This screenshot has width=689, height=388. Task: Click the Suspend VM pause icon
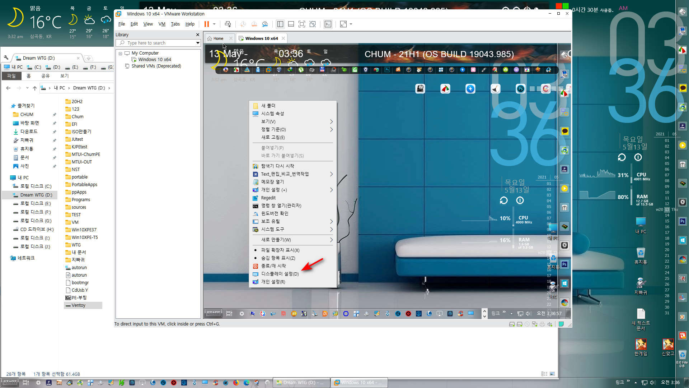[x=206, y=24]
